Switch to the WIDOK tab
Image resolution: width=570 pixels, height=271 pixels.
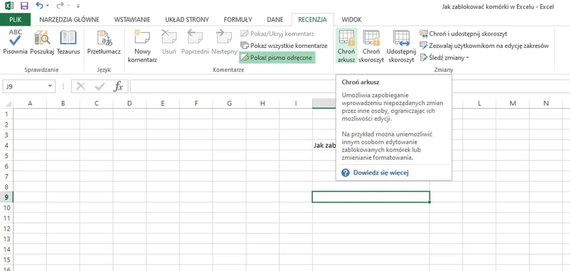[352, 20]
